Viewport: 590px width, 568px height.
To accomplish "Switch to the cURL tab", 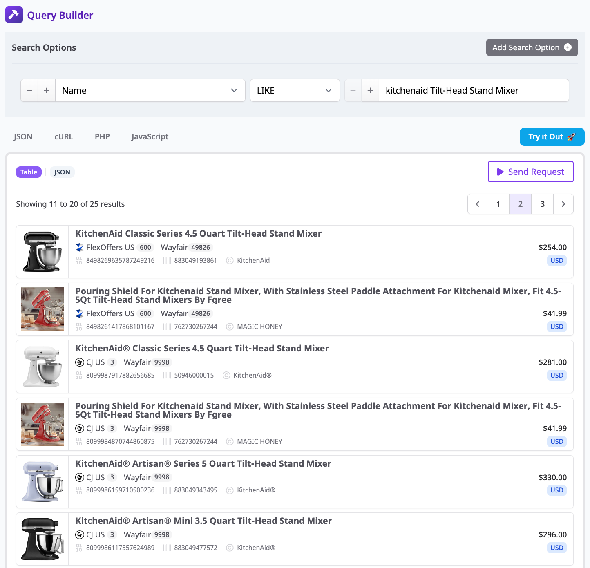I will click(64, 136).
